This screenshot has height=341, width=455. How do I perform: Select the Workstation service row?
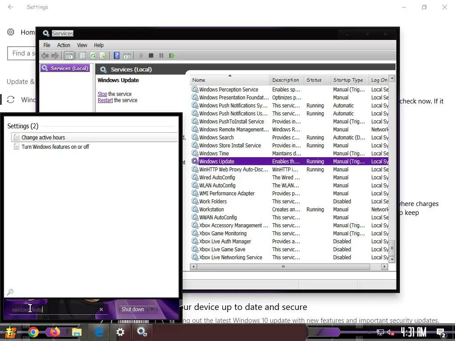290,210
